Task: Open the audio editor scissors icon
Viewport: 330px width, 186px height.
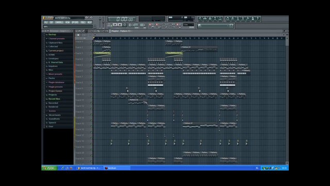Action: tap(243, 19)
